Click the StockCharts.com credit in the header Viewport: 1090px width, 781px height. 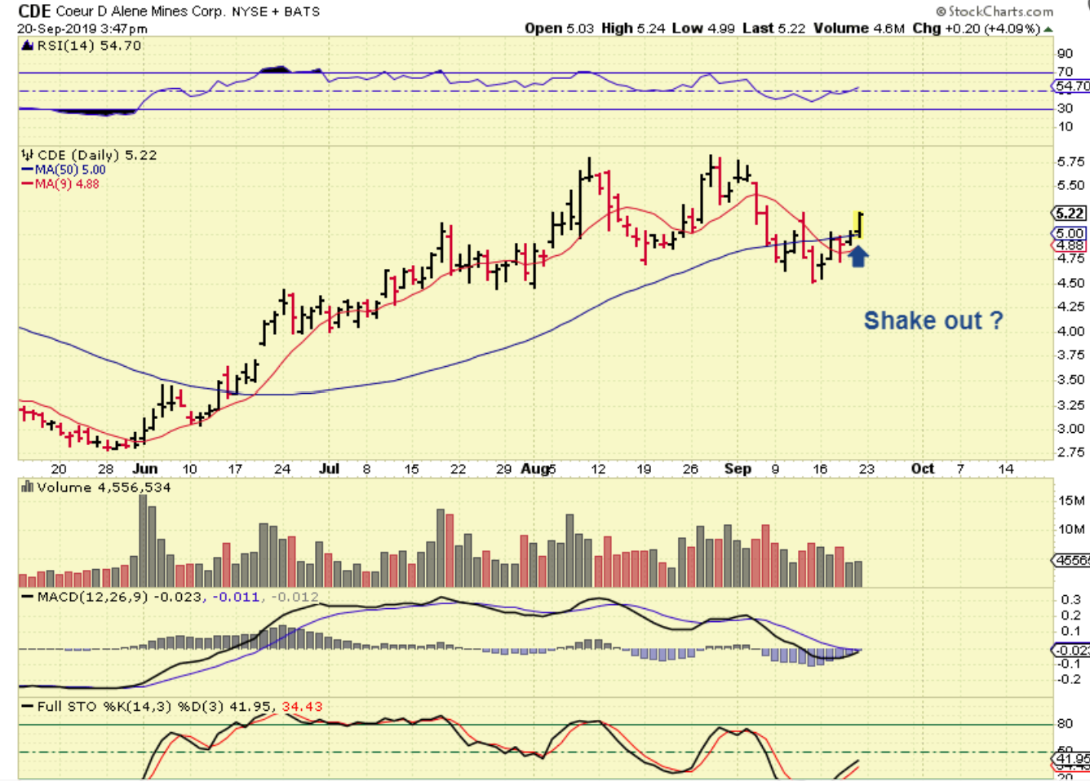tap(995, 11)
